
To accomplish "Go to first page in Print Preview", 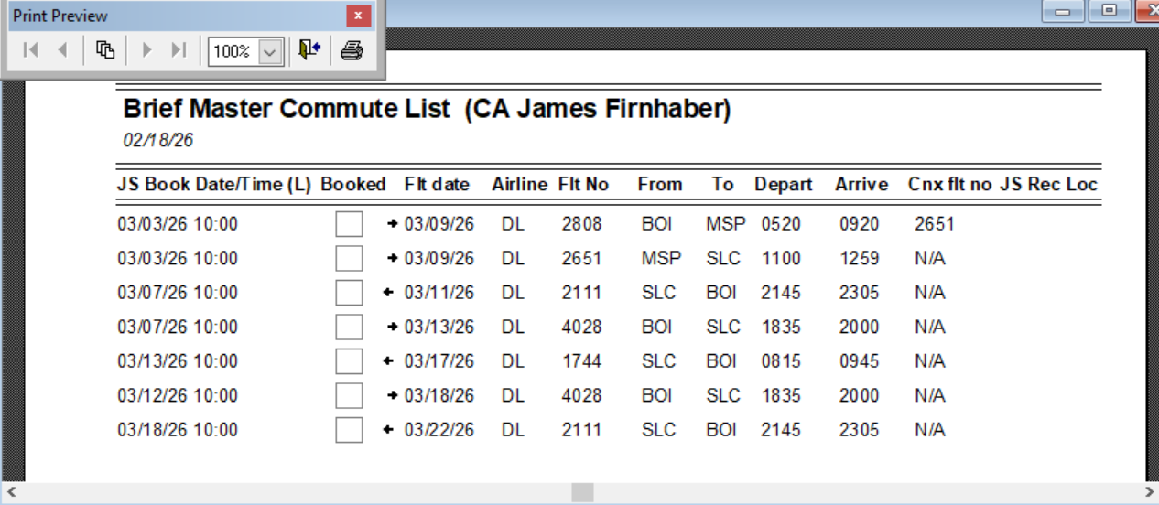I will click(x=30, y=50).
